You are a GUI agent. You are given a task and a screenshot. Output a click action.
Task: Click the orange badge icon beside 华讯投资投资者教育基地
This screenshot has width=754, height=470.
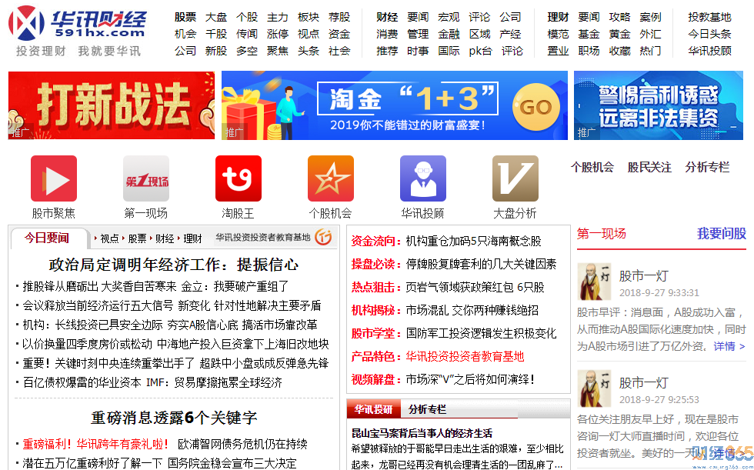point(324,236)
